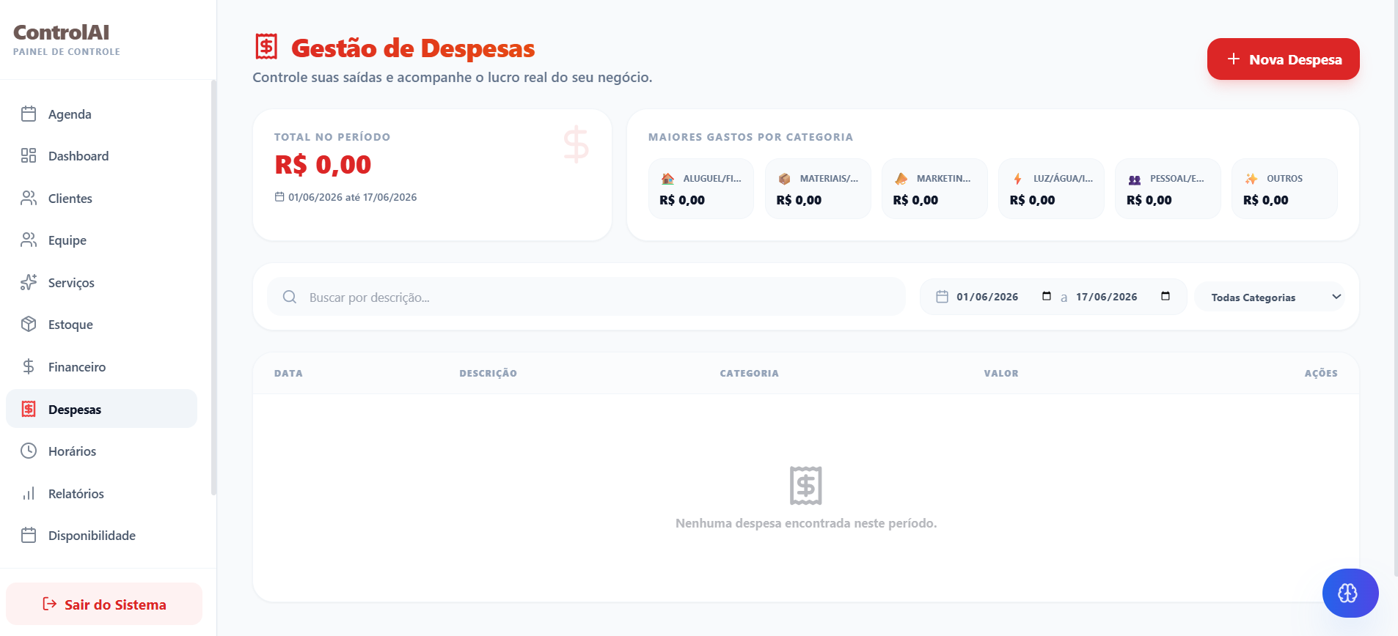Click the house icon on Aluguel card
The height and width of the screenshot is (636, 1398).
pyautogui.click(x=667, y=179)
